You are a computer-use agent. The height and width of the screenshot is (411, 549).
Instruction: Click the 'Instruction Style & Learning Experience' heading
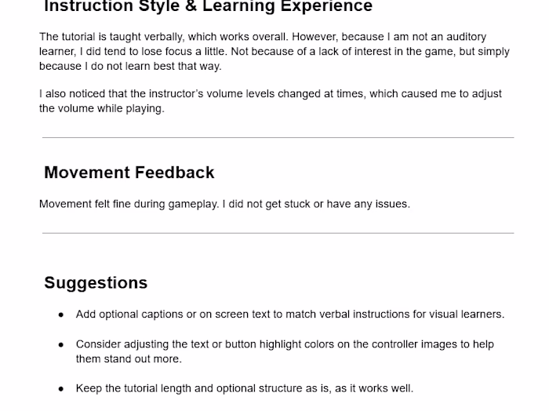[208, 7]
